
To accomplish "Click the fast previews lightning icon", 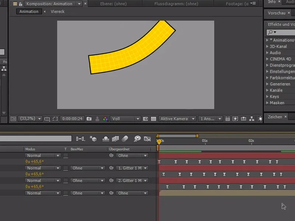I will [235, 119].
